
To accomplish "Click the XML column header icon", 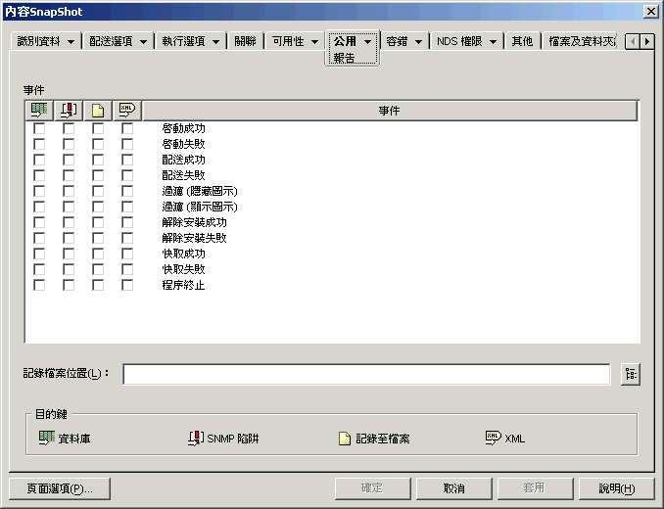I will (x=127, y=111).
